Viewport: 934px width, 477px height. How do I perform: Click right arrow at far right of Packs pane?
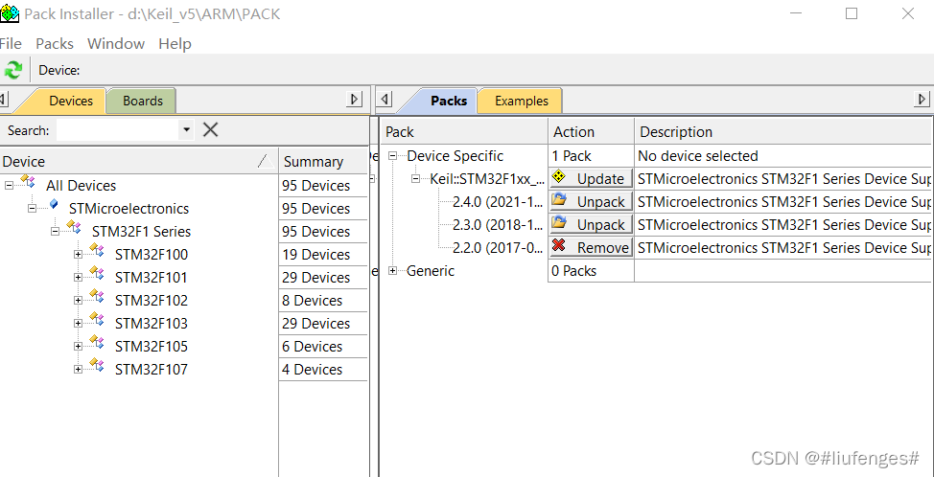coord(922,100)
